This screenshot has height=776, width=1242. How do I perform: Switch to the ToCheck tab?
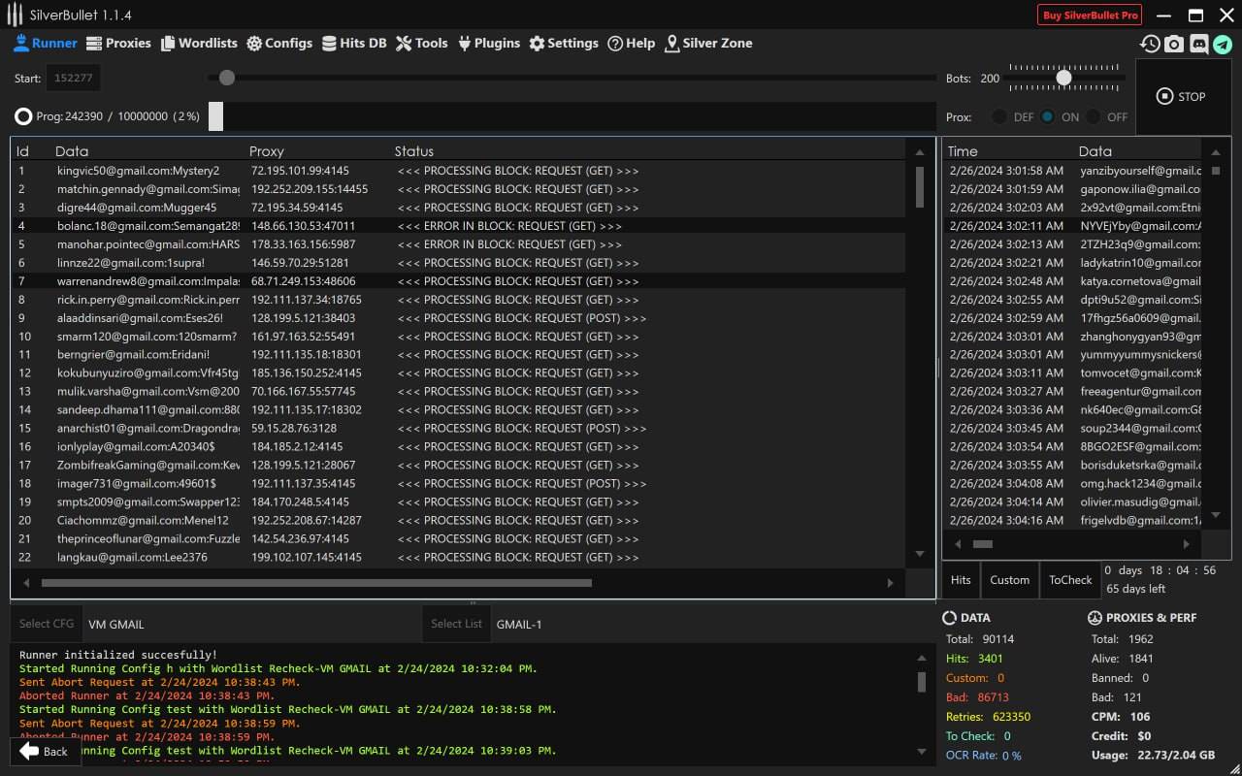tap(1070, 580)
